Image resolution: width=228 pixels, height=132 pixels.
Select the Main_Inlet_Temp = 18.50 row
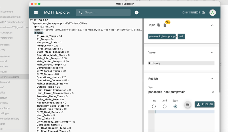coord(52,58)
